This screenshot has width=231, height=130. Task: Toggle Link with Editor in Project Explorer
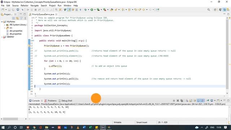coord(17,18)
